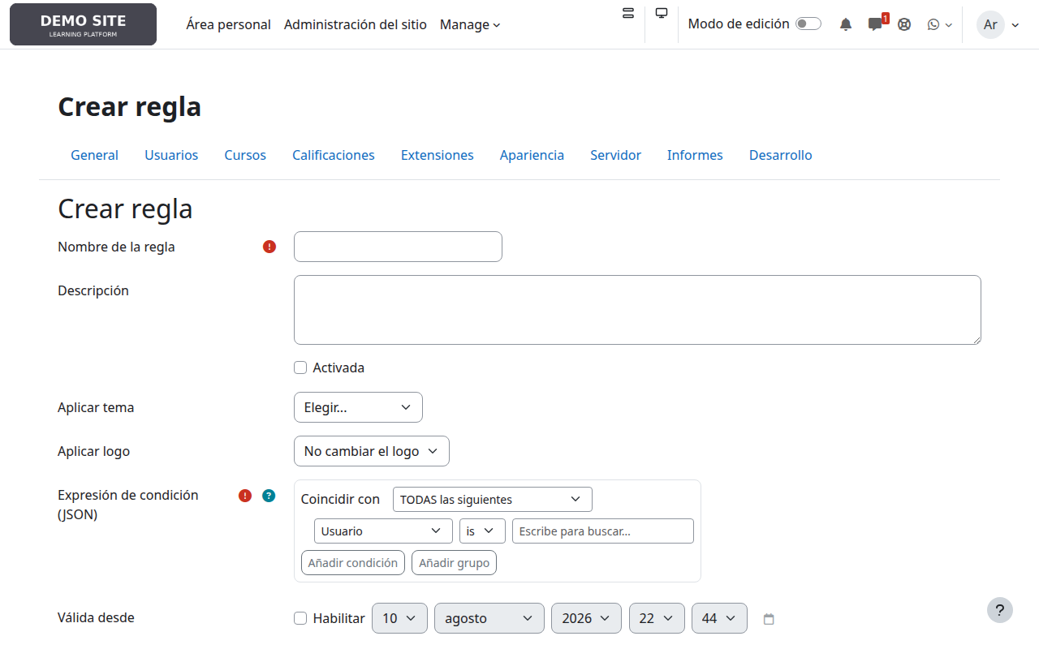The width and height of the screenshot is (1039, 649).
Task: Open the 'is' operator dropdown
Action: 482,531
